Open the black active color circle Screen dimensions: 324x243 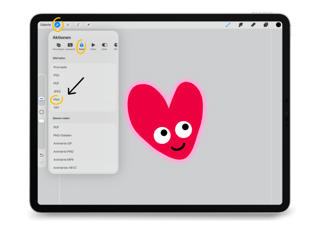click(x=278, y=25)
